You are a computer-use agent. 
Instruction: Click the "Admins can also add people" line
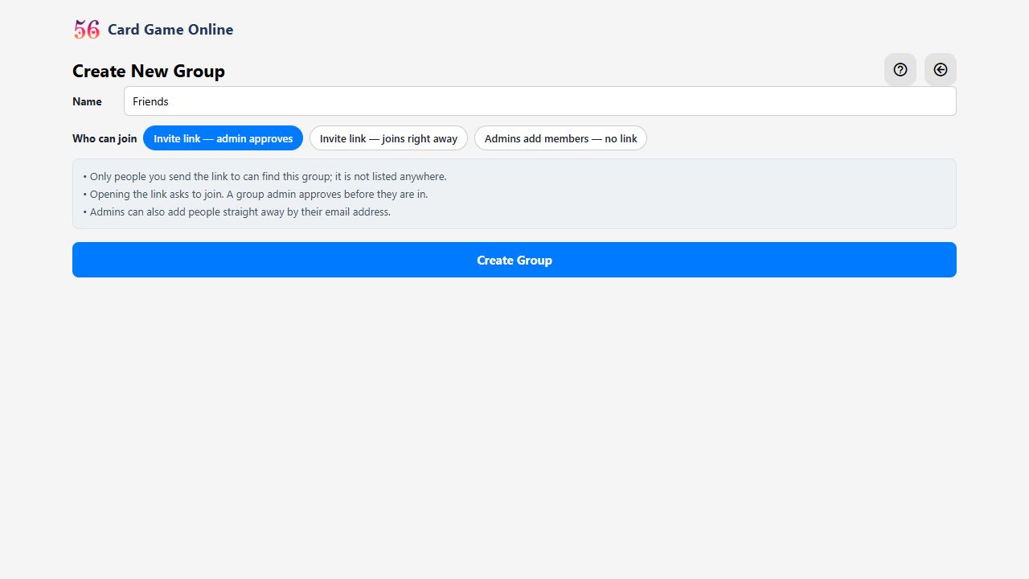pos(236,211)
